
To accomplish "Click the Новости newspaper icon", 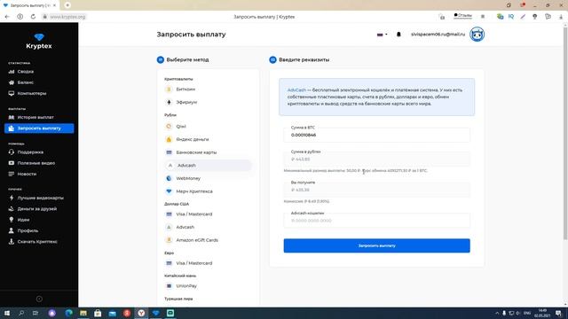I will (x=12, y=174).
